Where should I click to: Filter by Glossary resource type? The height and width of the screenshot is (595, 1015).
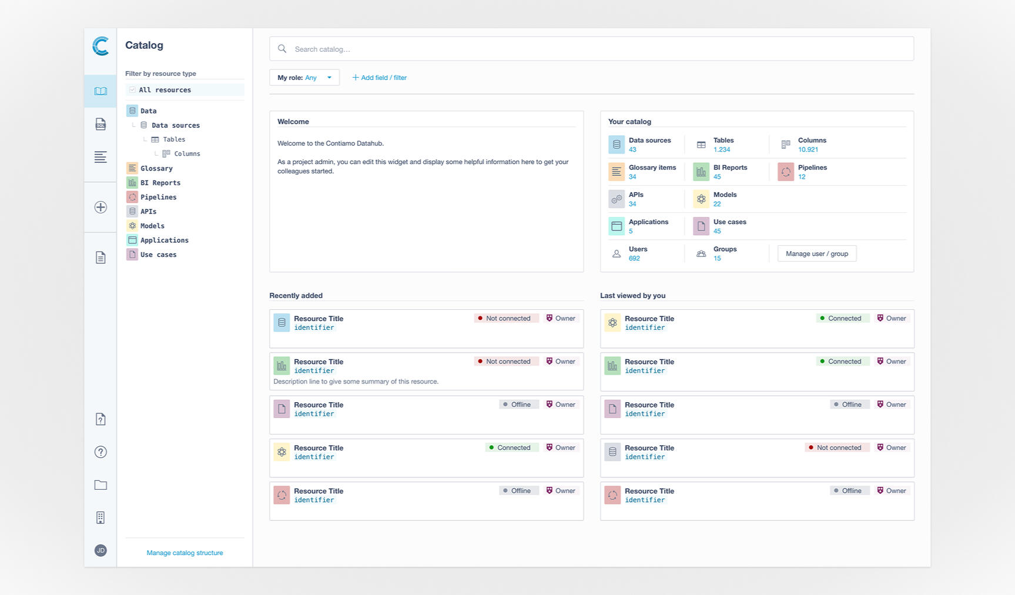click(156, 168)
